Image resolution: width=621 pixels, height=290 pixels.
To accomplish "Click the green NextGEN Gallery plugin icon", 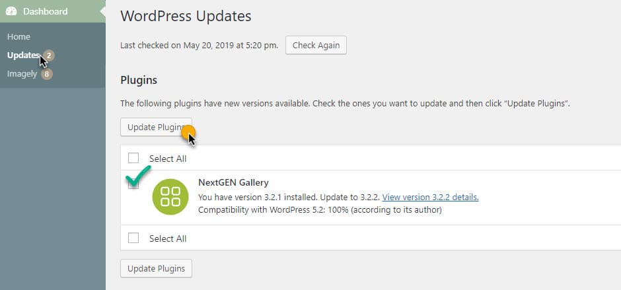I will 170,197.
